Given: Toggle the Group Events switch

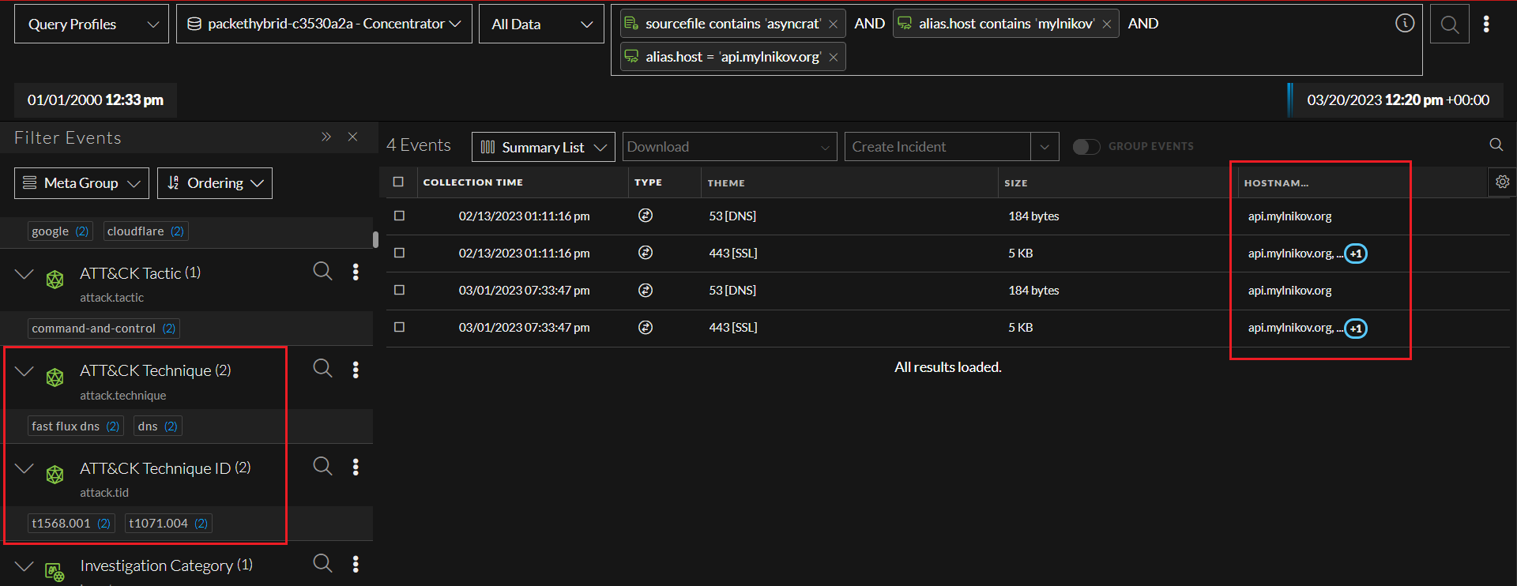Looking at the screenshot, I should point(1086,147).
